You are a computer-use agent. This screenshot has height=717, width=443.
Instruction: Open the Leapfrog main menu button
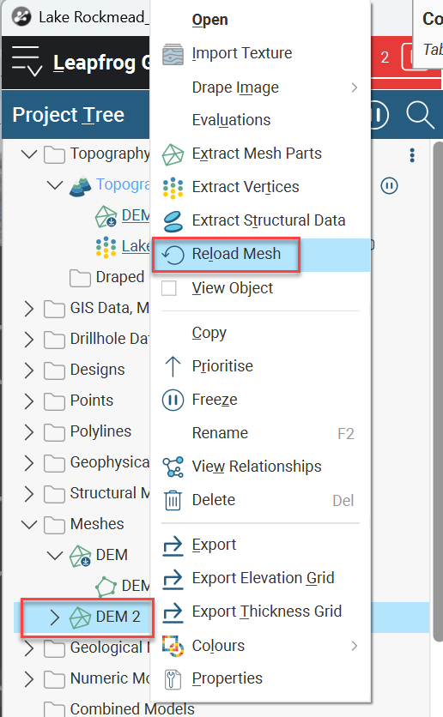click(27, 60)
